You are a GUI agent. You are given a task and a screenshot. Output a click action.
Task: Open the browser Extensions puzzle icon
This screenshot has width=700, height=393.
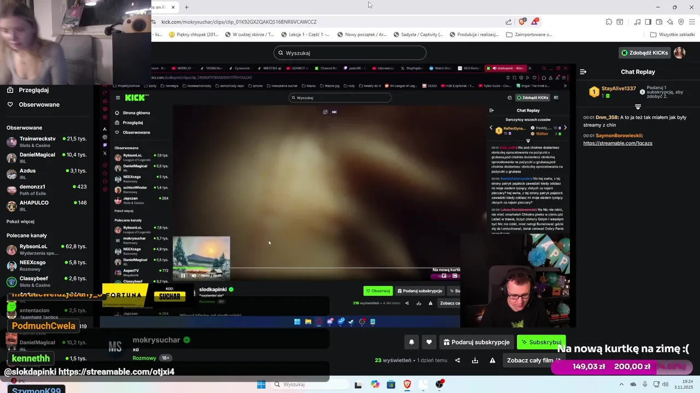pos(609,22)
